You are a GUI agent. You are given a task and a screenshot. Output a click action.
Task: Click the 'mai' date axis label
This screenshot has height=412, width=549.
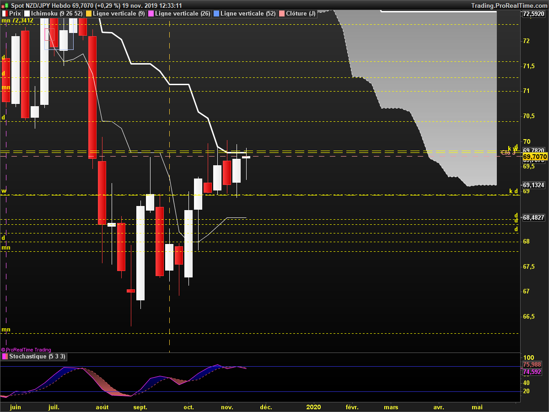pyautogui.click(x=477, y=407)
